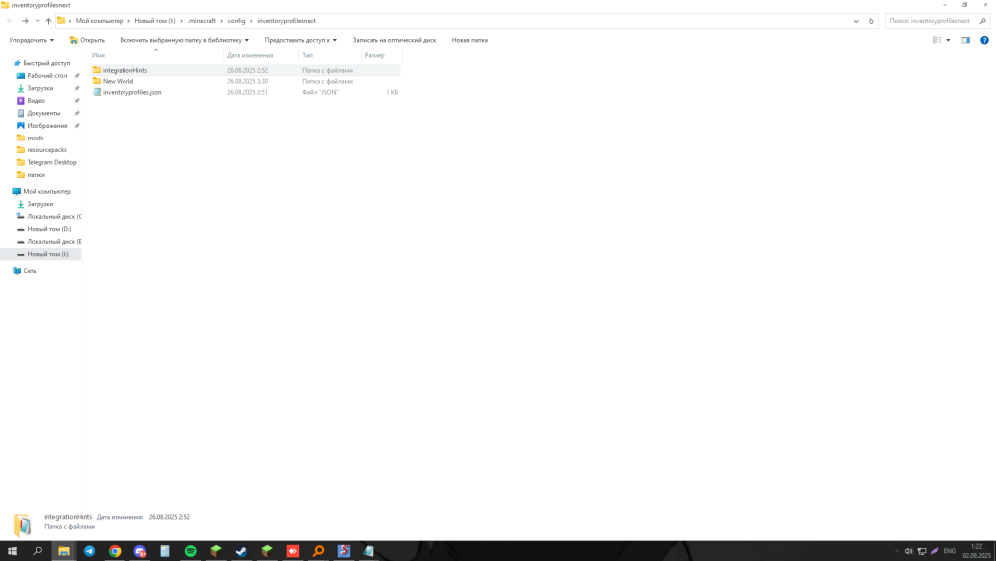Open the taskbar search icon
The image size is (996, 561).
point(38,551)
